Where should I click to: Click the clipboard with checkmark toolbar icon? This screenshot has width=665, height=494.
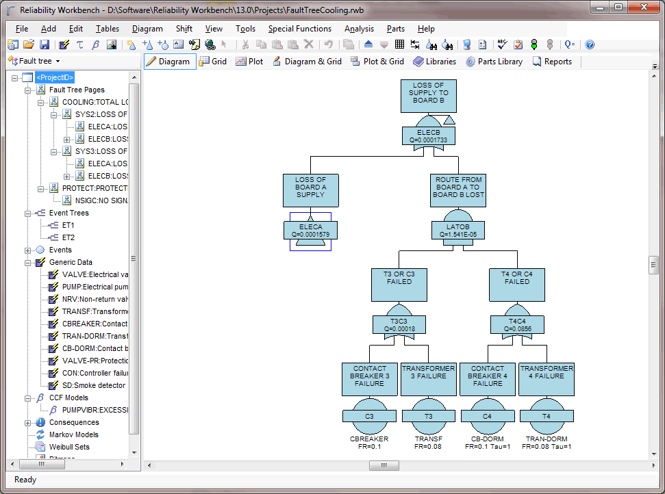tap(518, 44)
